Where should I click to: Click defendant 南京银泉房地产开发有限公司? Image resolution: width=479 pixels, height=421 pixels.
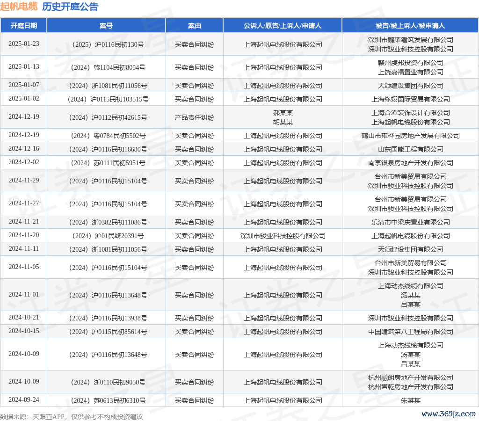pyautogui.click(x=411, y=163)
